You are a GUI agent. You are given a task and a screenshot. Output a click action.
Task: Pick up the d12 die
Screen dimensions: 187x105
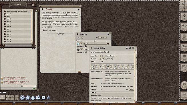pos(28,98)
